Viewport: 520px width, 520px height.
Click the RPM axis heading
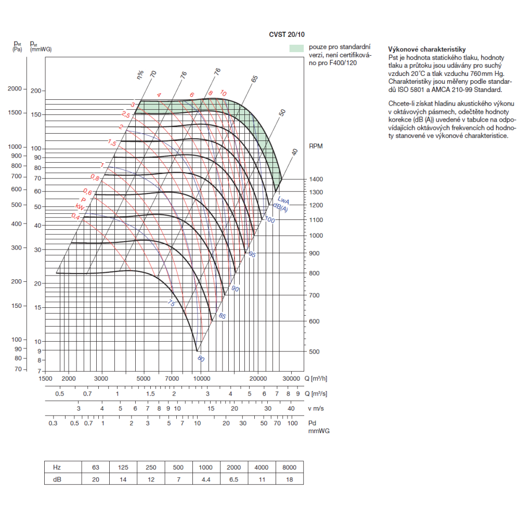[x=316, y=147]
